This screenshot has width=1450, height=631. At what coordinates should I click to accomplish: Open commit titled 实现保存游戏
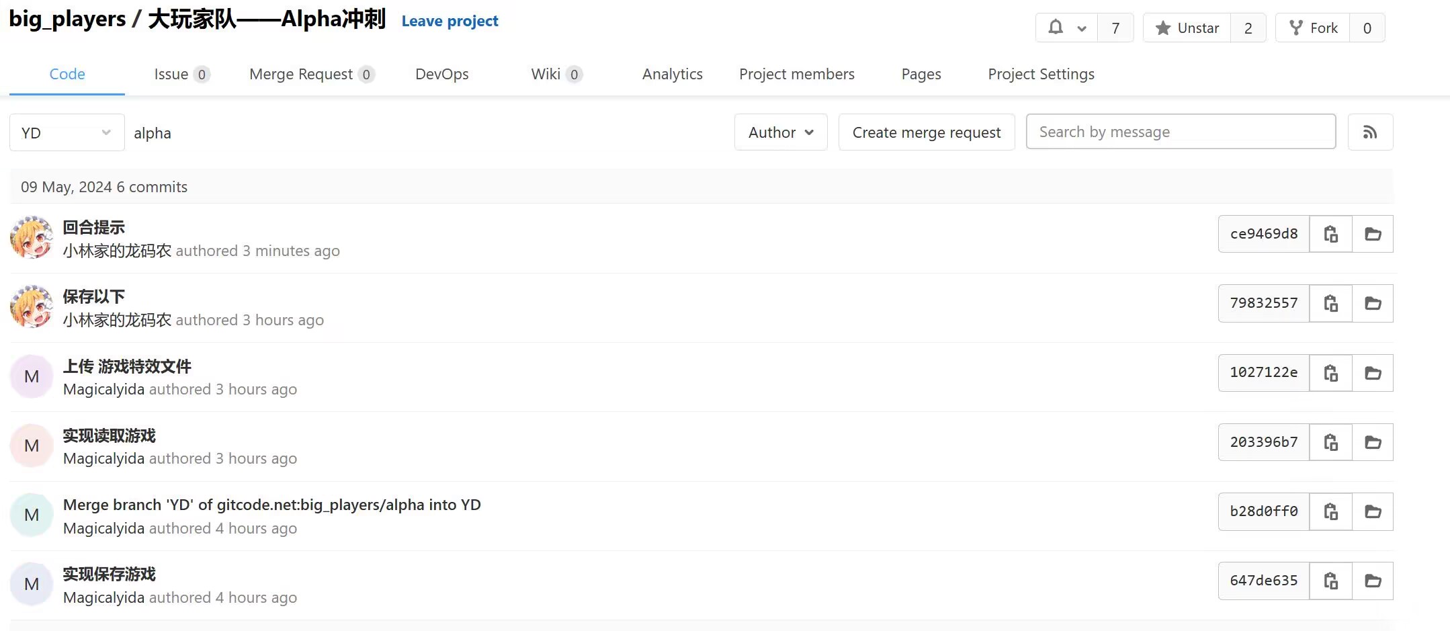point(110,574)
